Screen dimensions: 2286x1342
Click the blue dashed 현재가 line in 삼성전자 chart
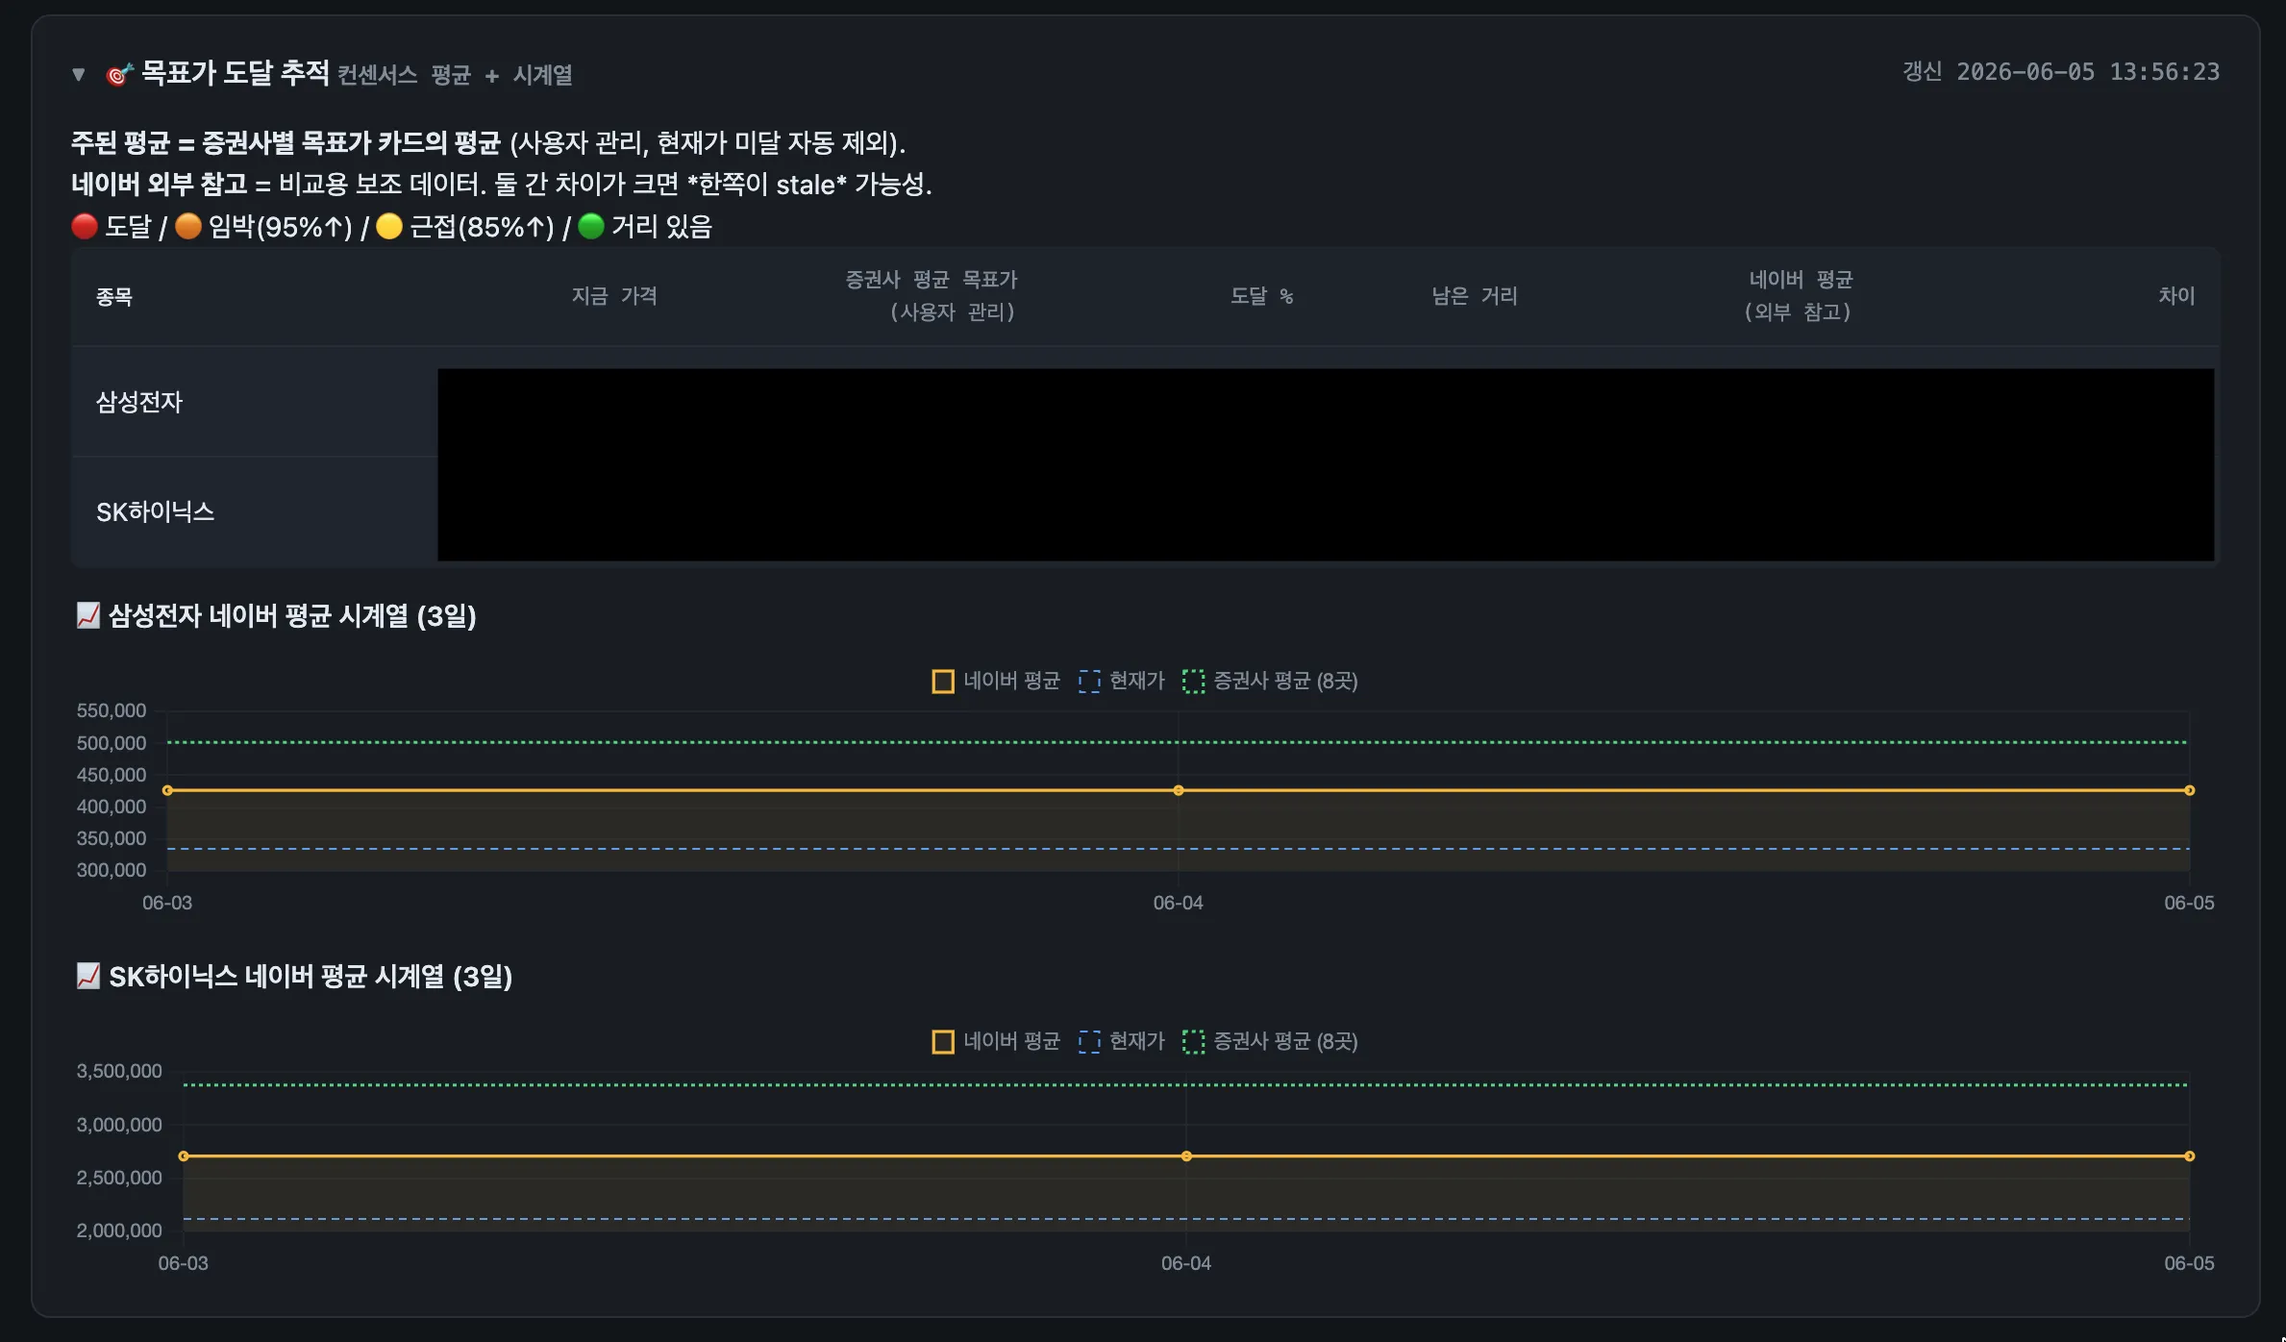(x=1179, y=849)
